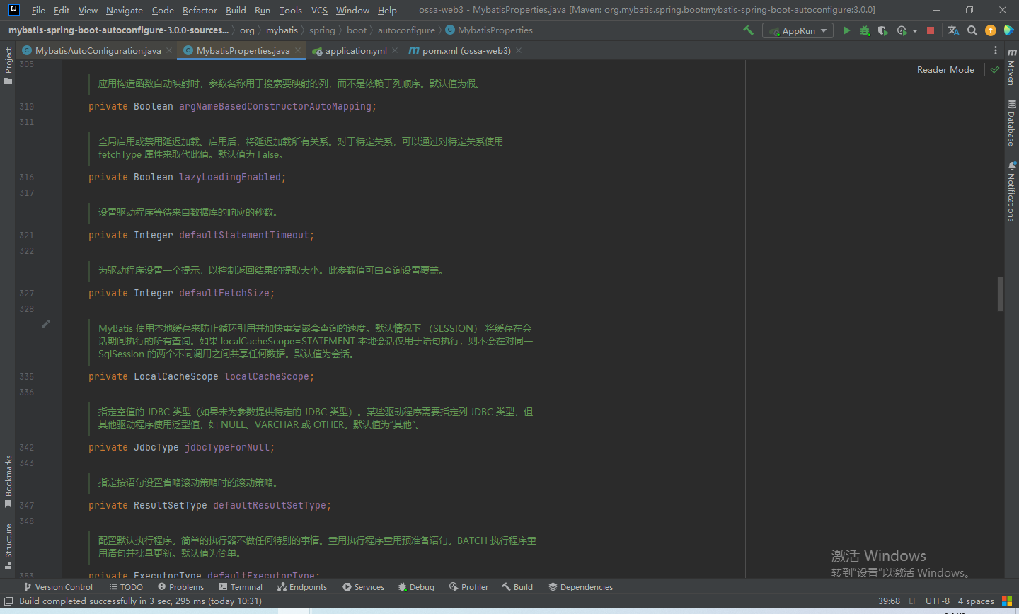1019x614 pixels.
Task: Open the Maven tool window
Action: coord(1011,66)
